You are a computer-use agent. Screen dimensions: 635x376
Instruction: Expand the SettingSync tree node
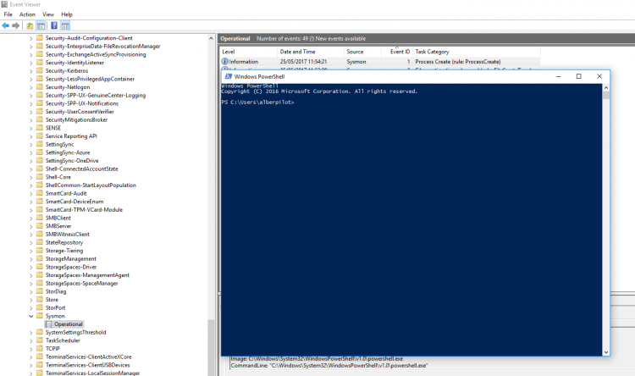pos(31,145)
